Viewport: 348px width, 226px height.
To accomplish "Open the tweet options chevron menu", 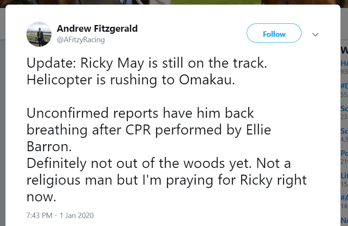I will point(315,34).
